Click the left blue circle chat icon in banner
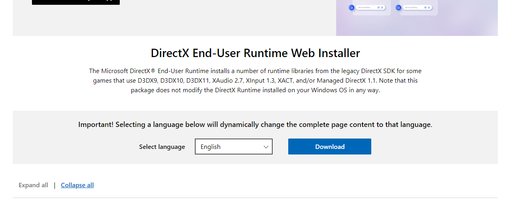513x204 pixels. 351,7
